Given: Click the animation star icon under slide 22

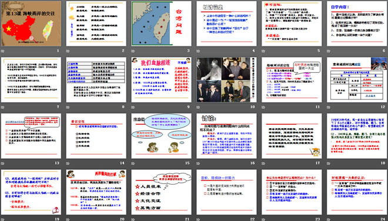Looking at the screenshot, I should (198, 219).
